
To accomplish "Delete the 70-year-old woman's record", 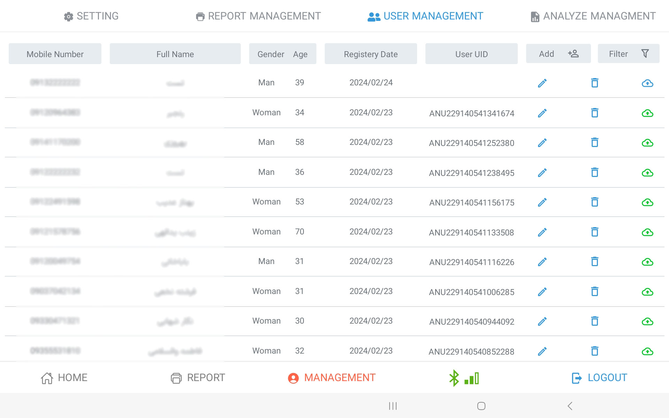I will tap(595, 232).
